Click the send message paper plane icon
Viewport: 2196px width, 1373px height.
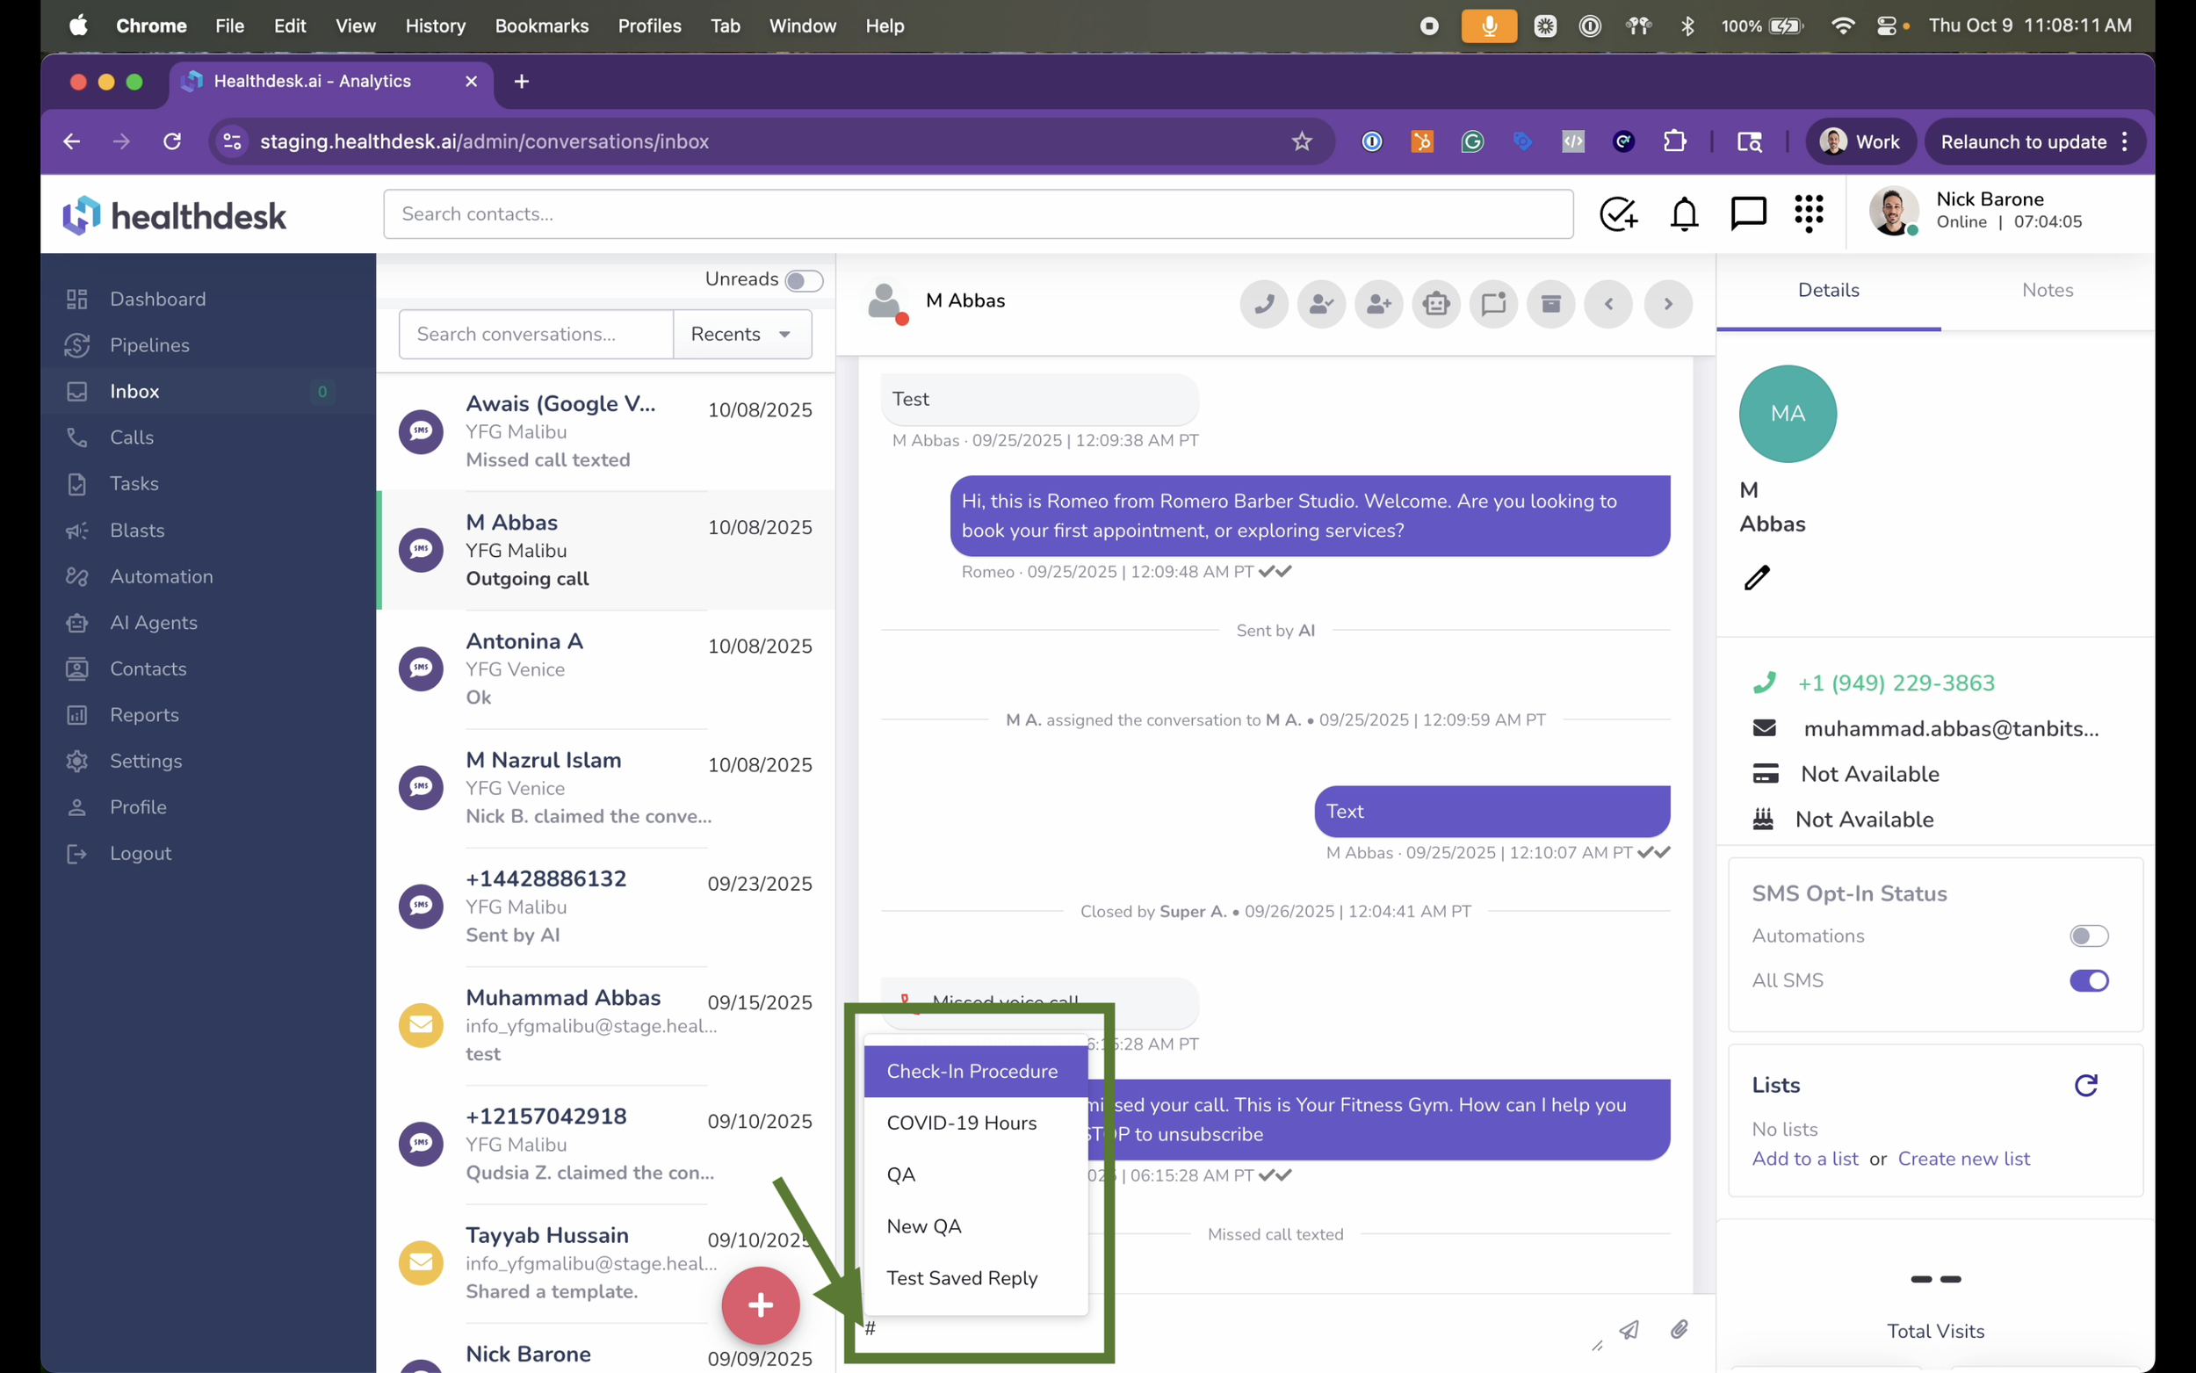click(x=1629, y=1329)
